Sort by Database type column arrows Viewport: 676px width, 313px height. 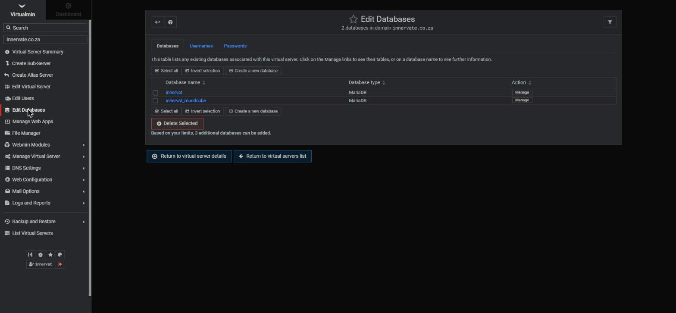click(x=384, y=83)
